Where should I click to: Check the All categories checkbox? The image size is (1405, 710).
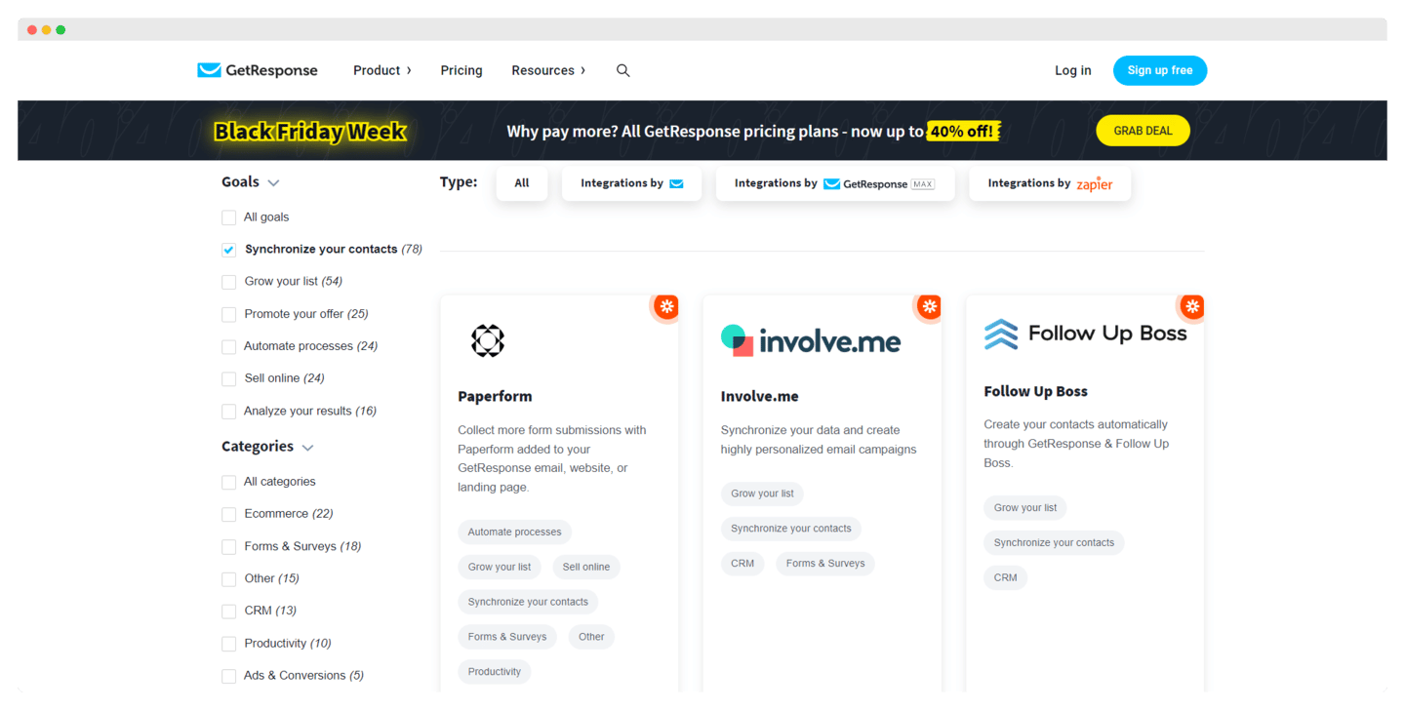[x=228, y=482]
